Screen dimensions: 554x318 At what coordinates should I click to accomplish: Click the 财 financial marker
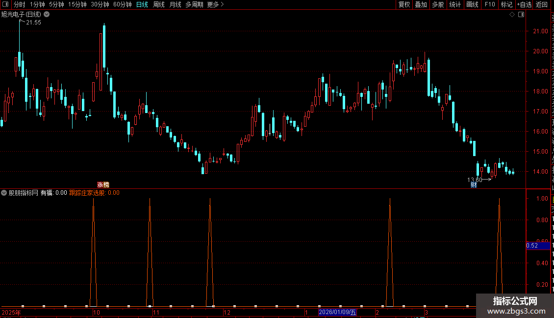474,185
